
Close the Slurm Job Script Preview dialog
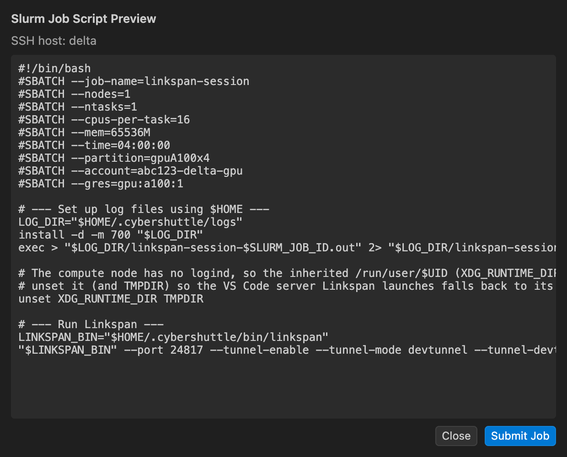[x=456, y=436]
